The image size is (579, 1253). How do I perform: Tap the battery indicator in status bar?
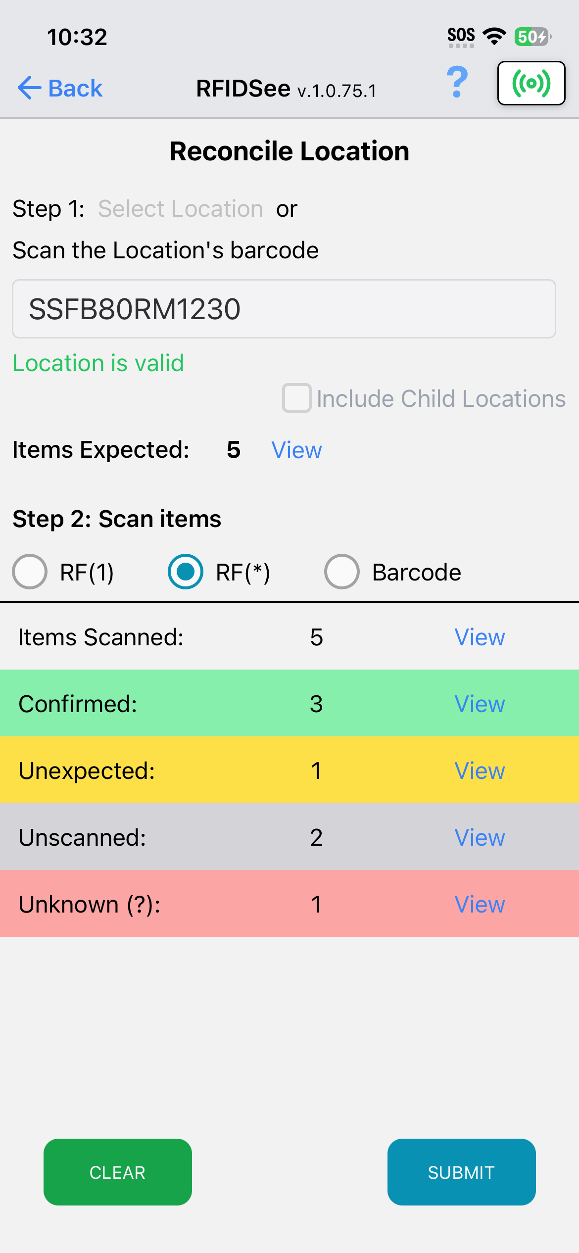point(532,37)
